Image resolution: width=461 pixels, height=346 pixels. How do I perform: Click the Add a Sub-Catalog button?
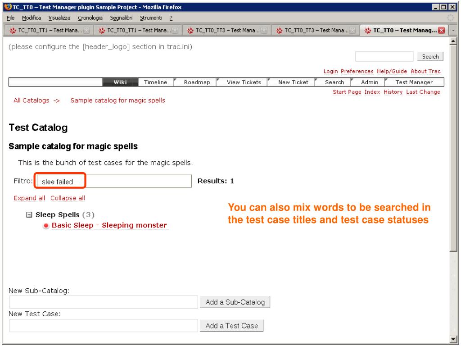pos(235,302)
